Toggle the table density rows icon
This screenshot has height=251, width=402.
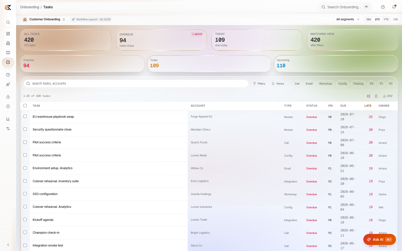pyautogui.click(x=369, y=96)
